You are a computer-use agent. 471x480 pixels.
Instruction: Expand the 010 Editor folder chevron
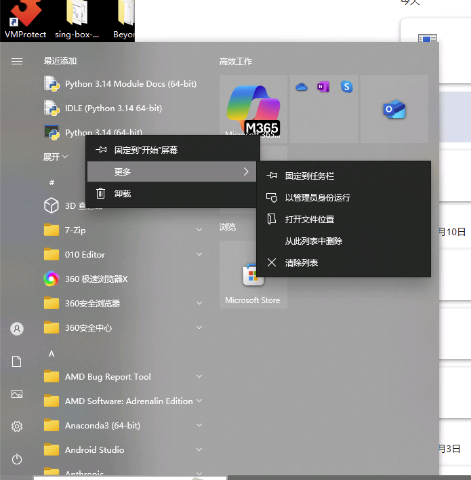click(199, 254)
